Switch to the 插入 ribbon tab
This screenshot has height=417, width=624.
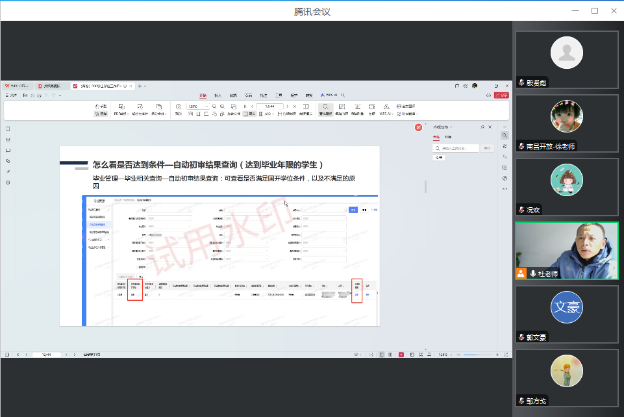218,95
